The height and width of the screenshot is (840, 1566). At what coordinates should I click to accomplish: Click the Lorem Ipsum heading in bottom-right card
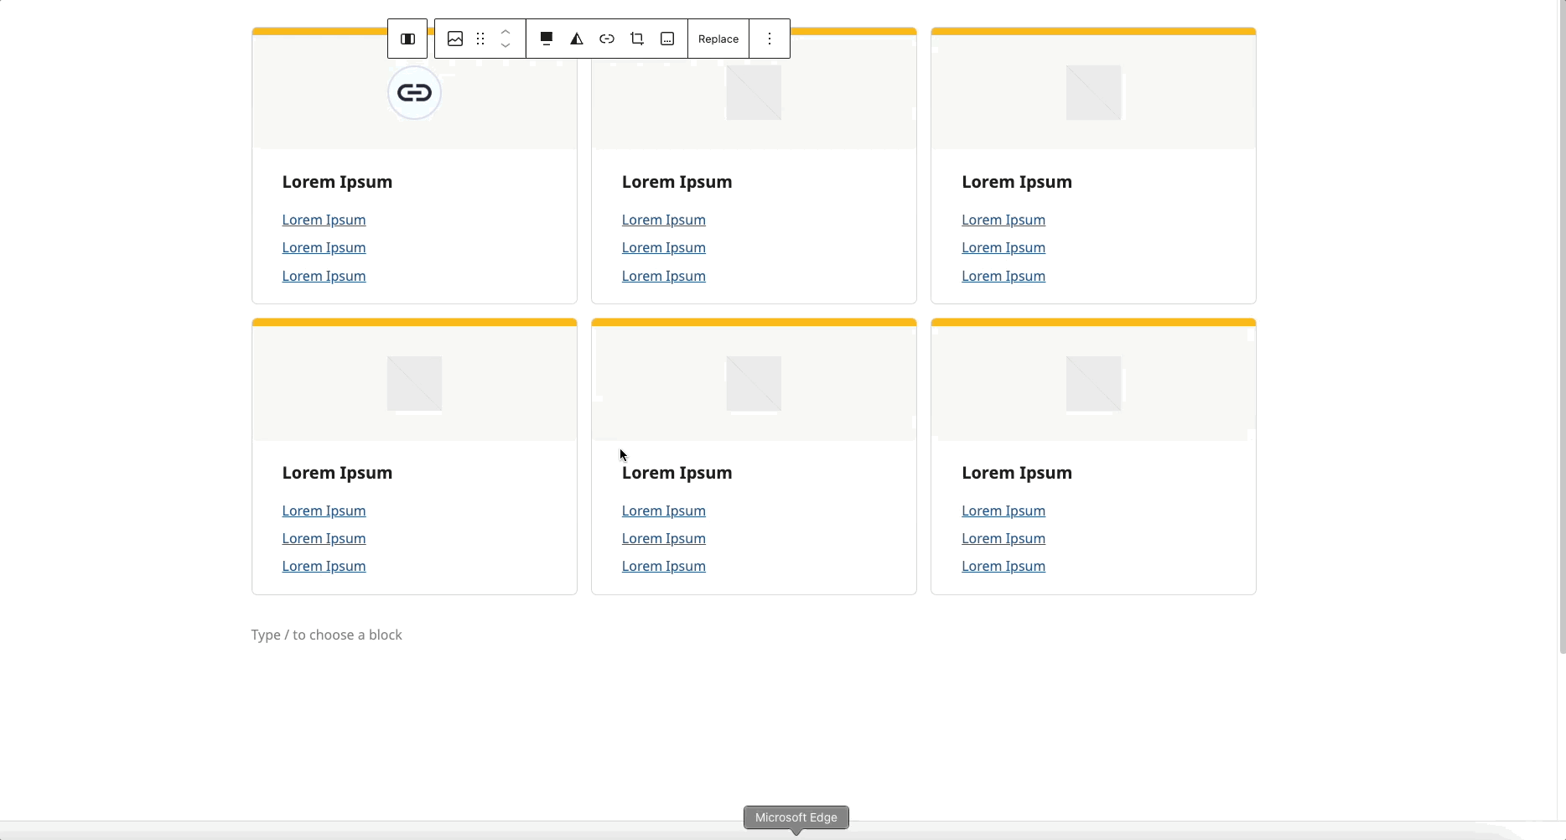tap(1016, 473)
